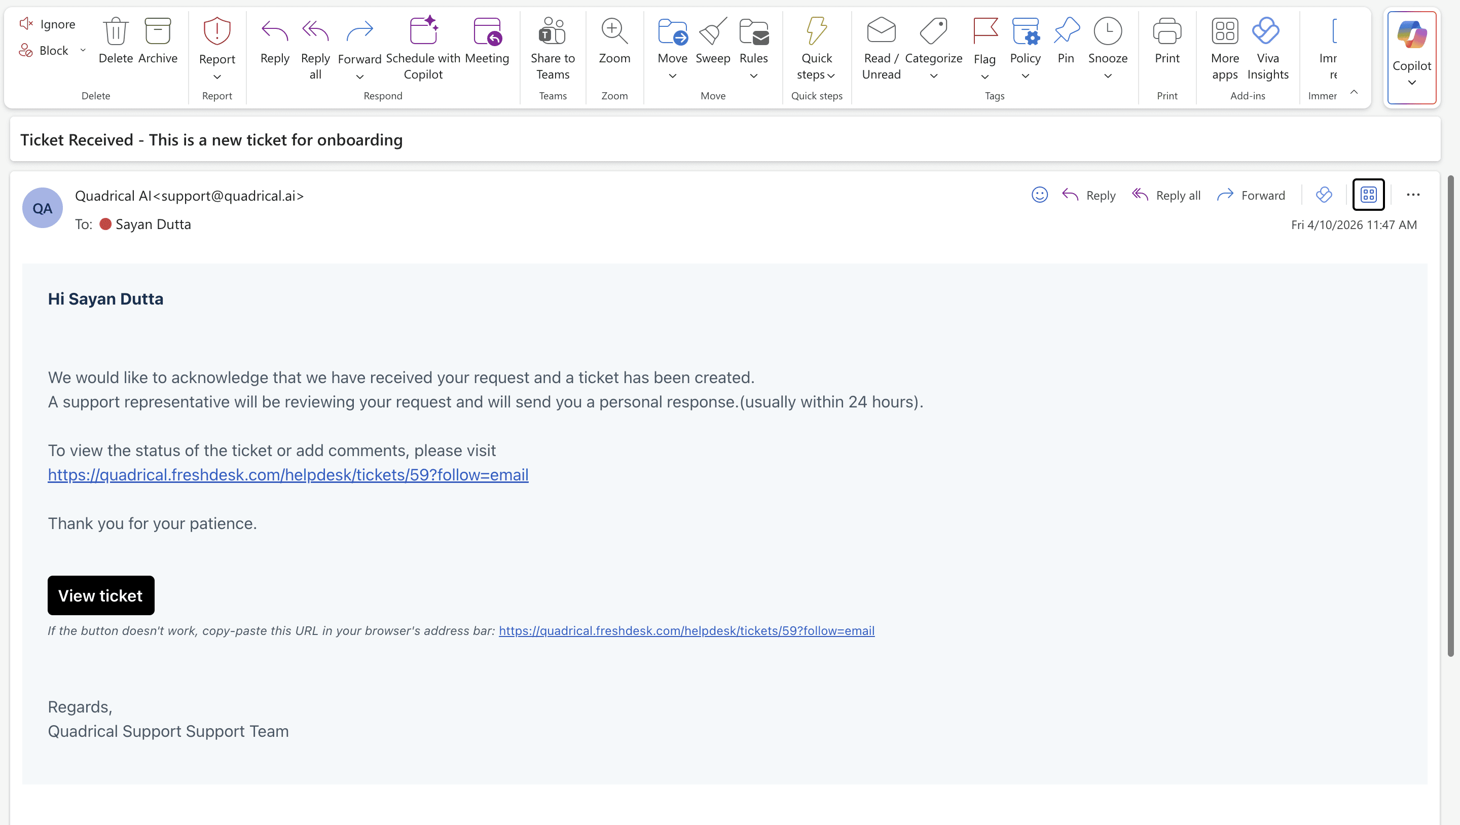Open Share to Teams

[552, 31]
